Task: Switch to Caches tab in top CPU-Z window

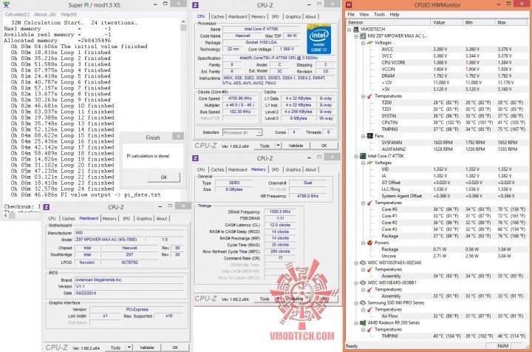Action: click(217, 16)
